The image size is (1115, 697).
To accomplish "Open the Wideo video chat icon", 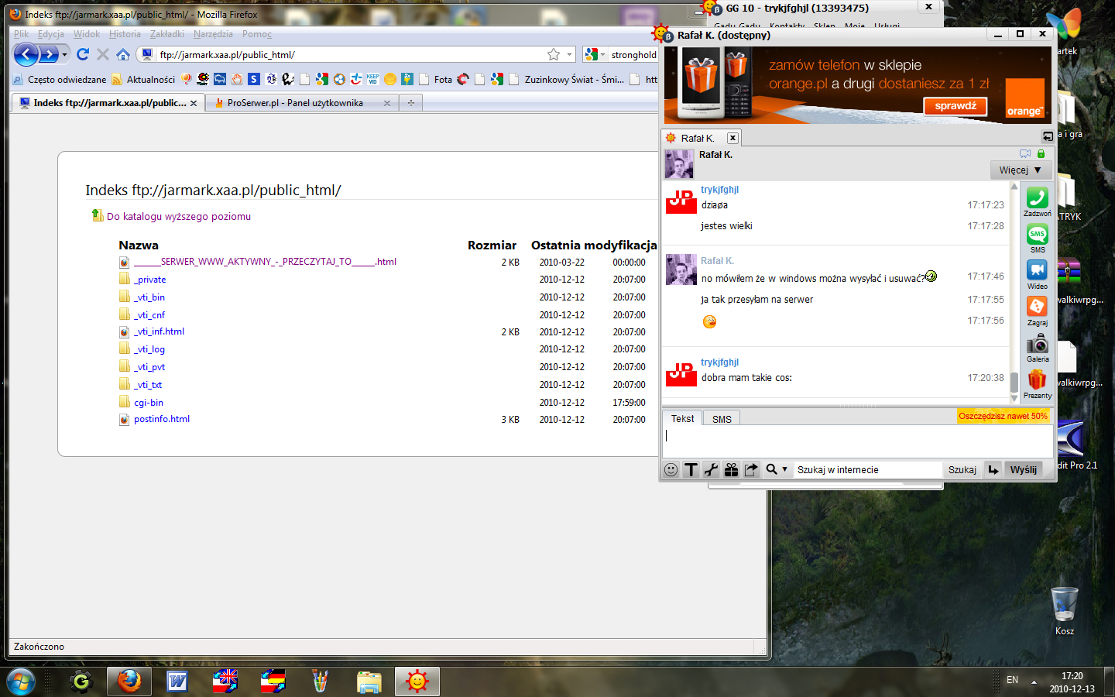I will [1037, 270].
